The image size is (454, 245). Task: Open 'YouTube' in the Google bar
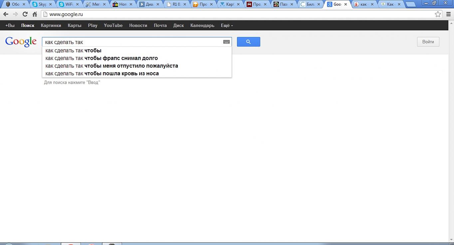[x=113, y=25]
